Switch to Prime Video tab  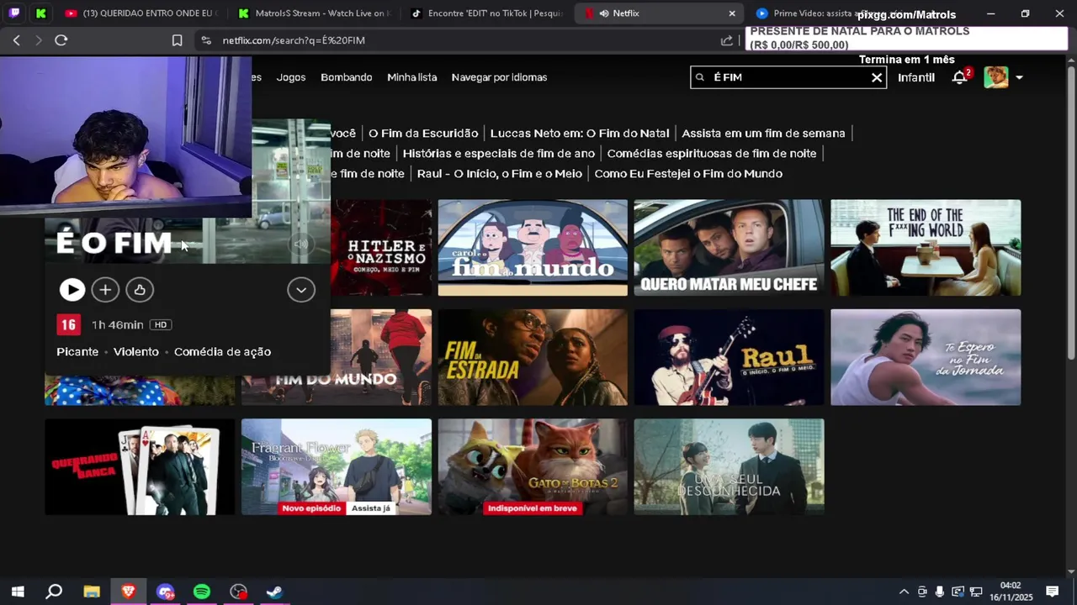tap(830, 13)
